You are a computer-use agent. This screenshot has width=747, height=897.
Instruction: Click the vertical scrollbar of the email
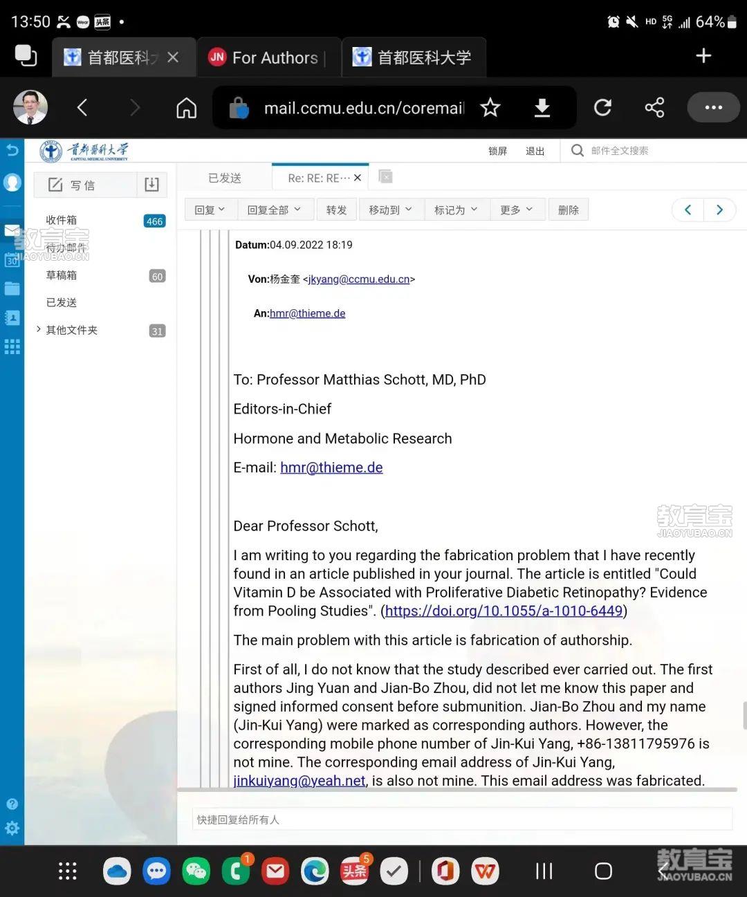click(744, 715)
